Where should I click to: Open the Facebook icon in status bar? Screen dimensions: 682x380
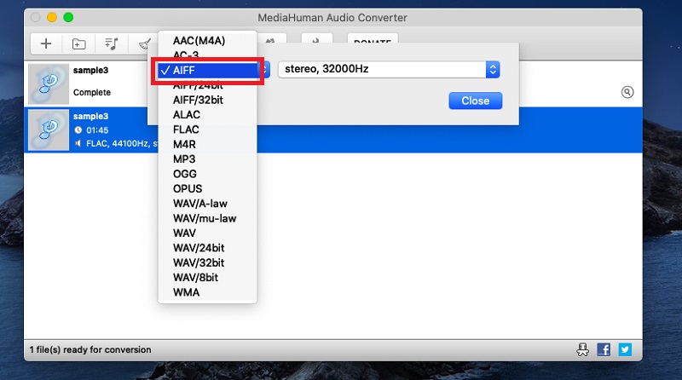point(604,349)
